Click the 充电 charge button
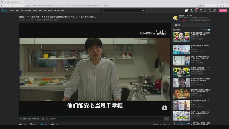229x129 pixels. click(x=183, y=20)
